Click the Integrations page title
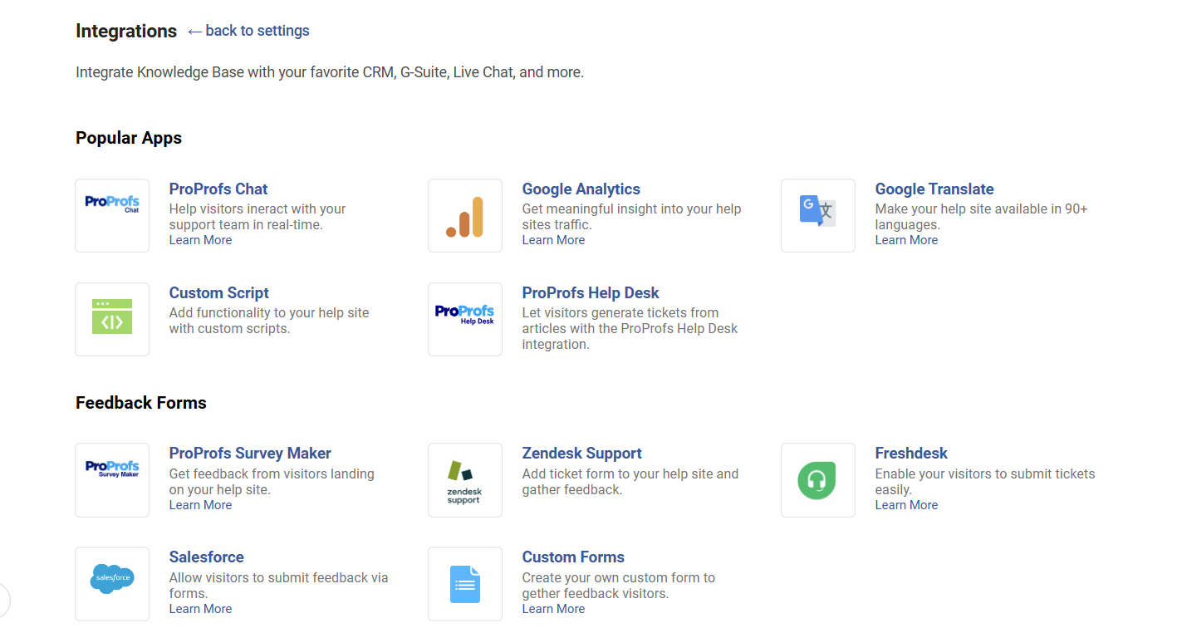The image size is (1177, 628). click(x=126, y=31)
